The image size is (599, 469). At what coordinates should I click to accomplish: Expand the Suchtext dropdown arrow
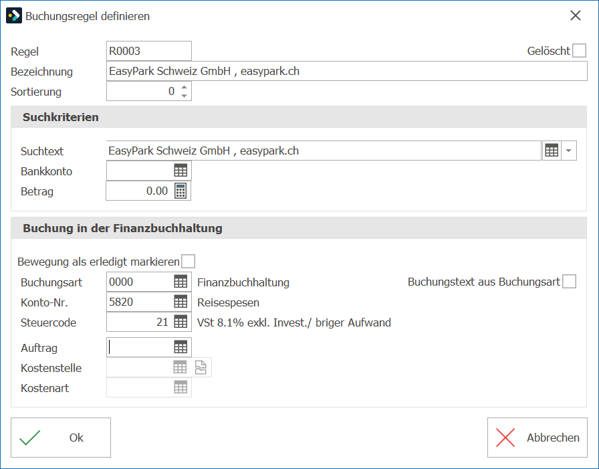568,151
